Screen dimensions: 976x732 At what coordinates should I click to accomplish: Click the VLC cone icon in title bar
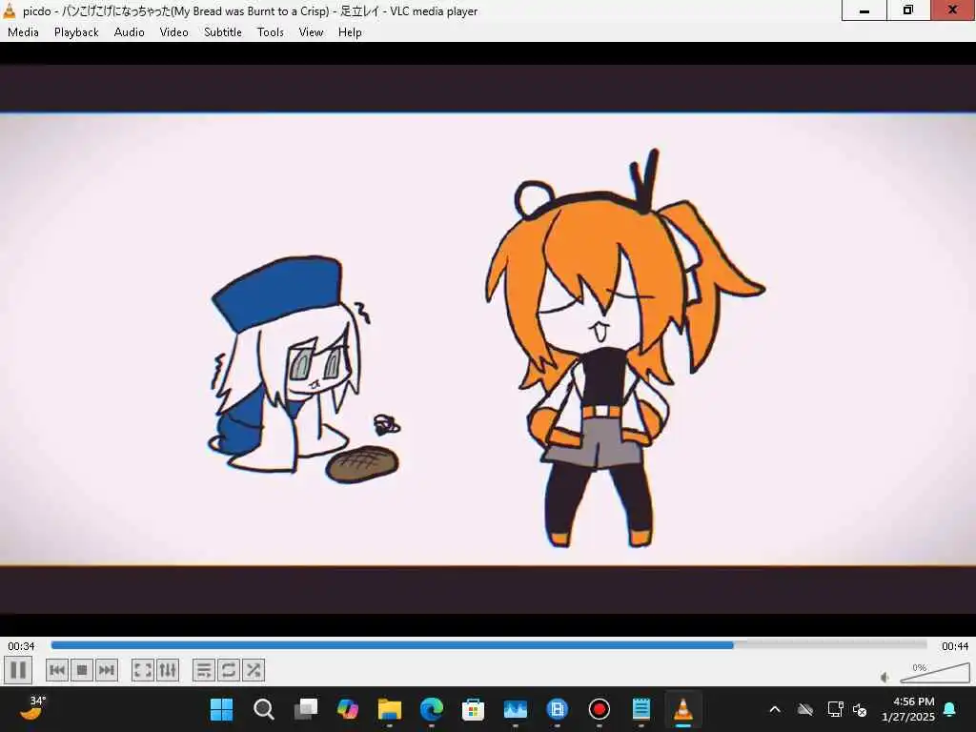(x=10, y=10)
